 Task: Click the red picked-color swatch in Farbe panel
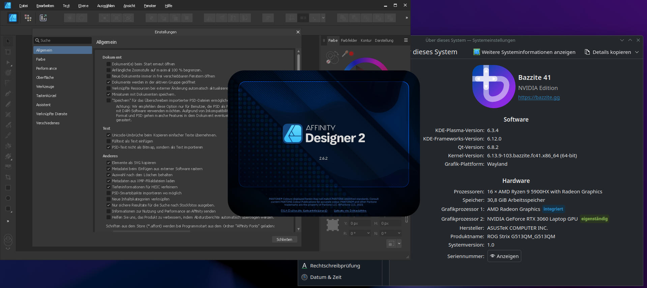351,54
